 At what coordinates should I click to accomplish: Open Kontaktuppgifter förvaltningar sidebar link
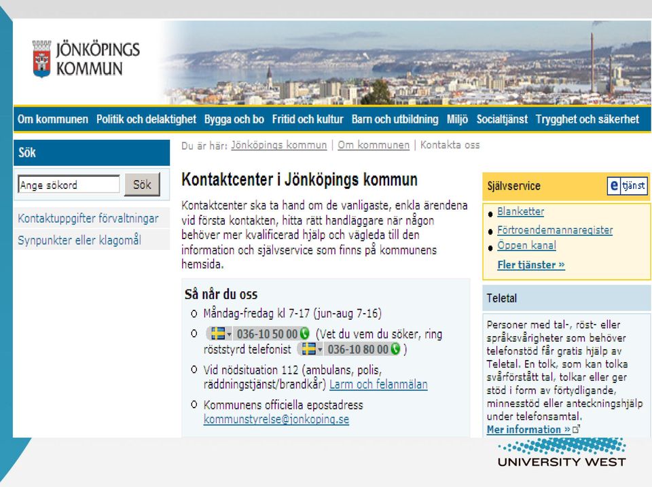pos(88,218)
